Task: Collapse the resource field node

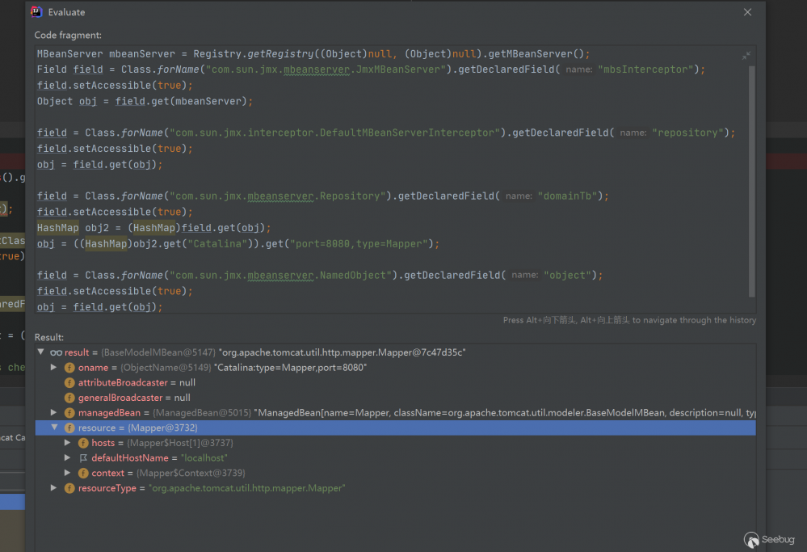Action: 54,428
